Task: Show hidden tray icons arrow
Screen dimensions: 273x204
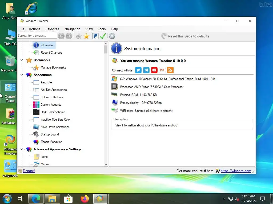Action: [224, 199]
